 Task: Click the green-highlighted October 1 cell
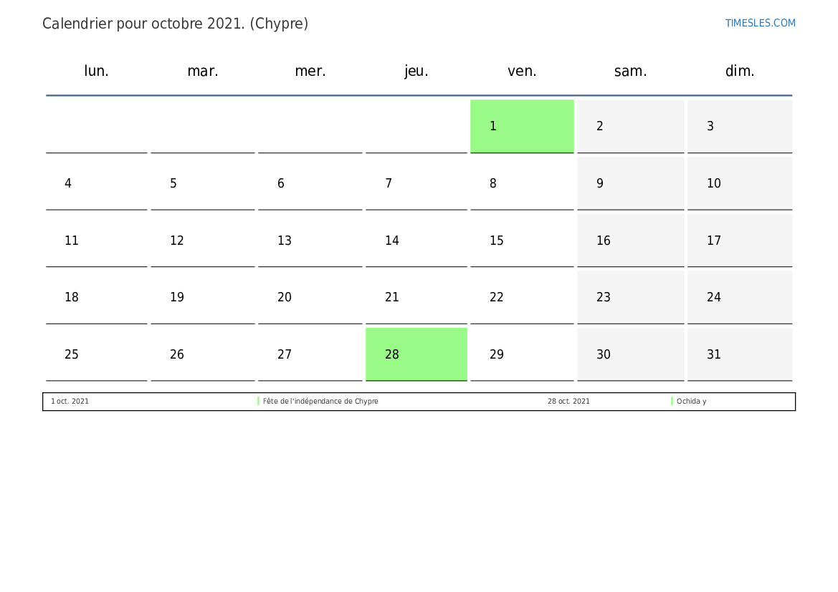(522, 126)
